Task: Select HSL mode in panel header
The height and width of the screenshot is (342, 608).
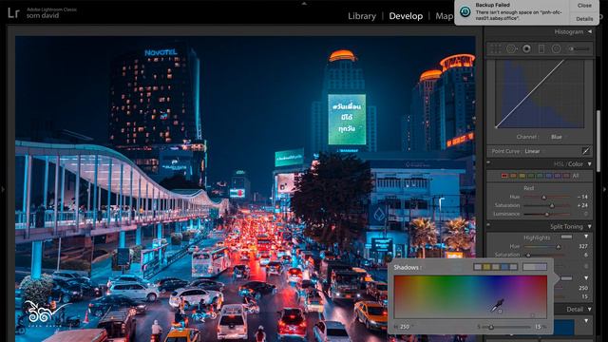Action: [x=559, y=164]
